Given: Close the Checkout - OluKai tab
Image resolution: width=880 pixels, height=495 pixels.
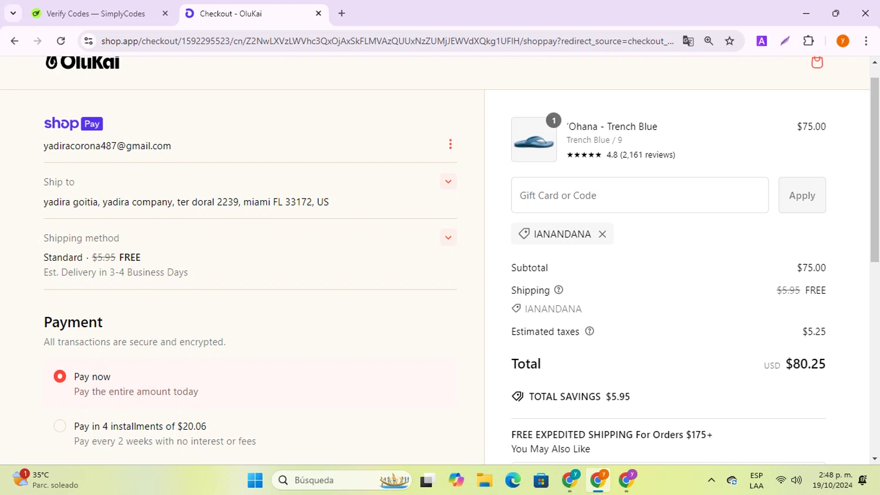Looking at the screenshot, I should [319, 13].
